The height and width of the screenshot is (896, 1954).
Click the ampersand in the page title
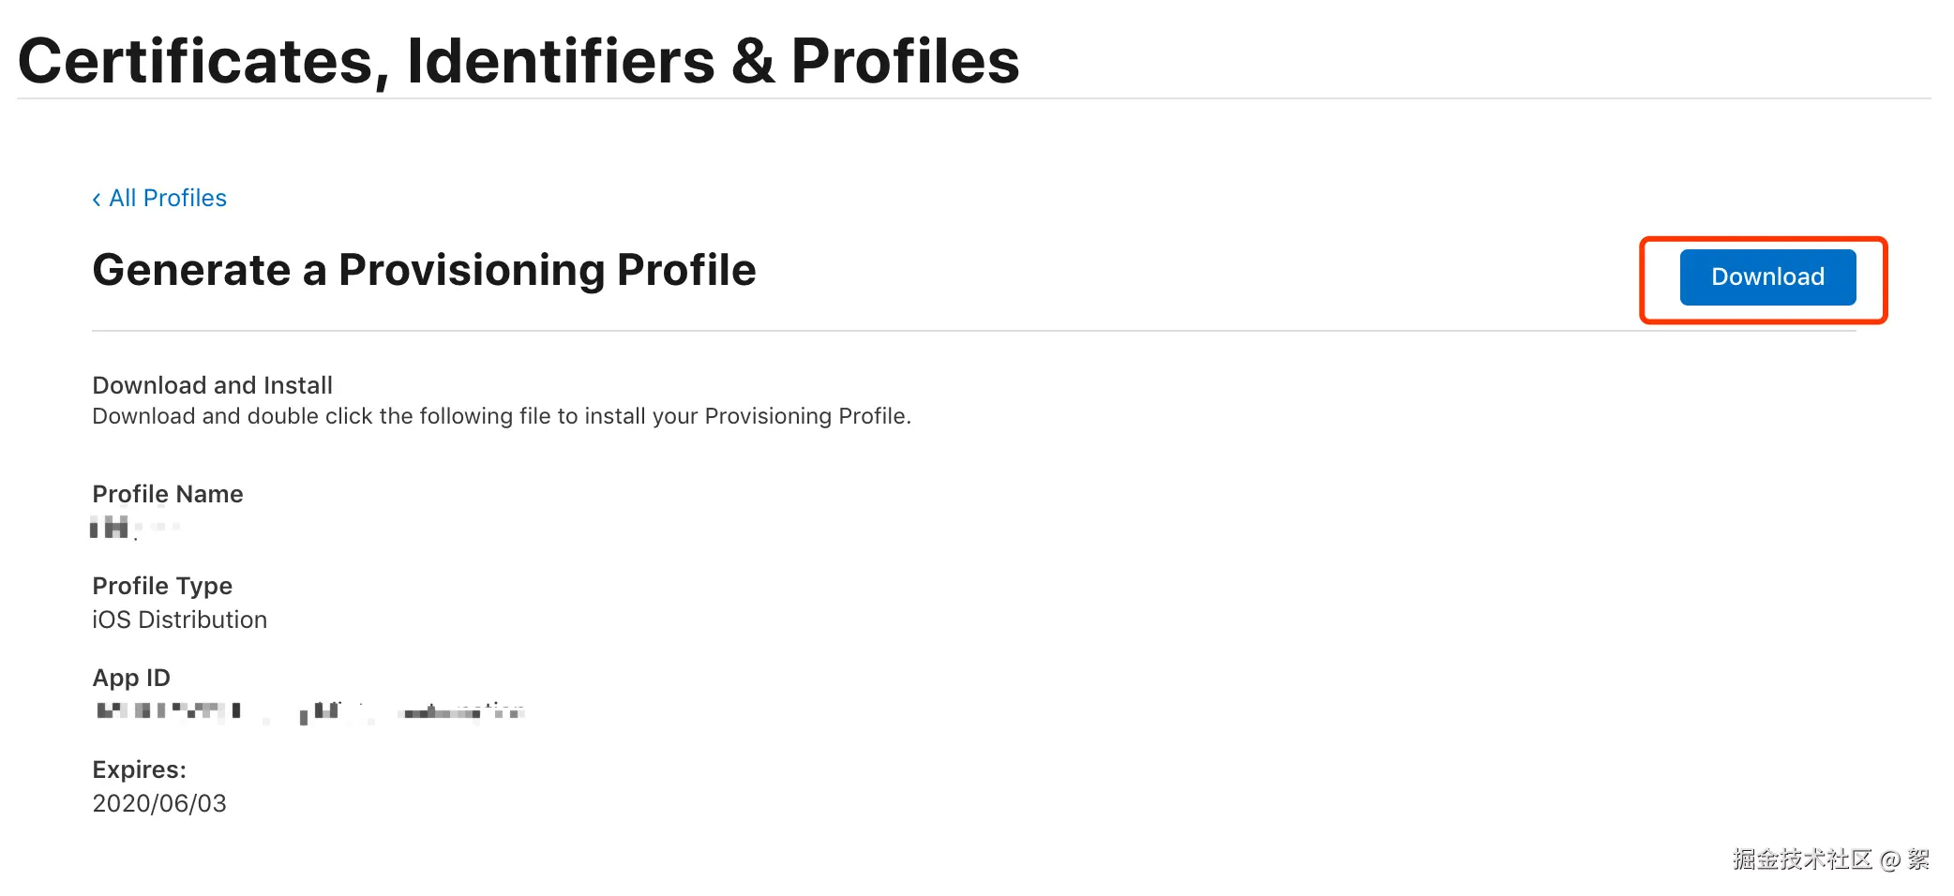[752, 62]
